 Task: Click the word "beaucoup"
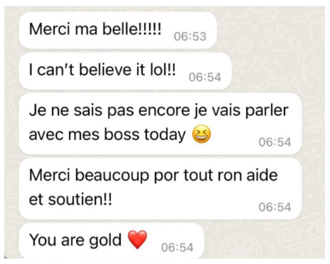click(x=112, y=176)
